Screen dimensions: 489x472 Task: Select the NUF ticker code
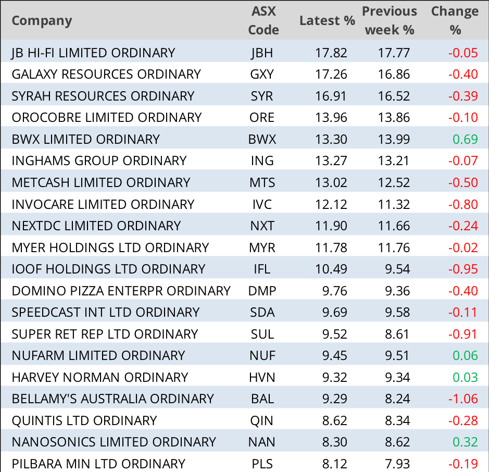click(x=262, y=355)
